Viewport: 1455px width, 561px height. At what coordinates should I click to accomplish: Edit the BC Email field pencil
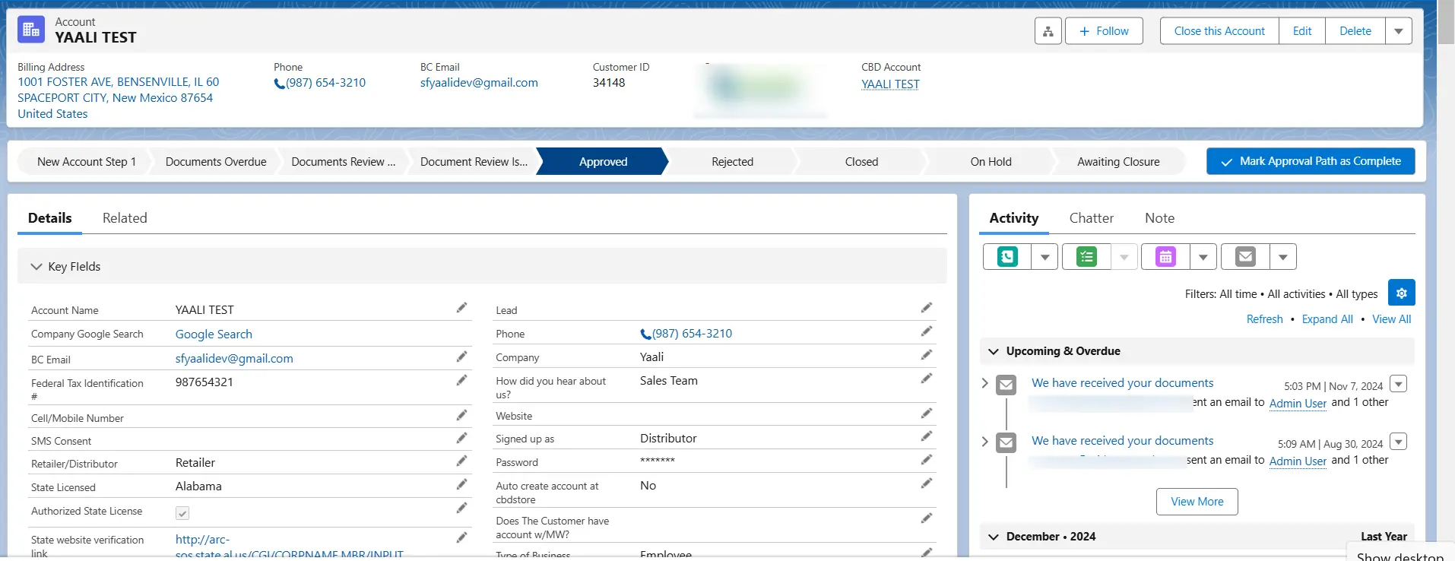tap(461, 357)
